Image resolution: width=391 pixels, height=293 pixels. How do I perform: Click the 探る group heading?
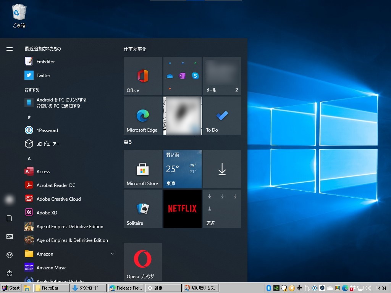[x=128, y=142]
